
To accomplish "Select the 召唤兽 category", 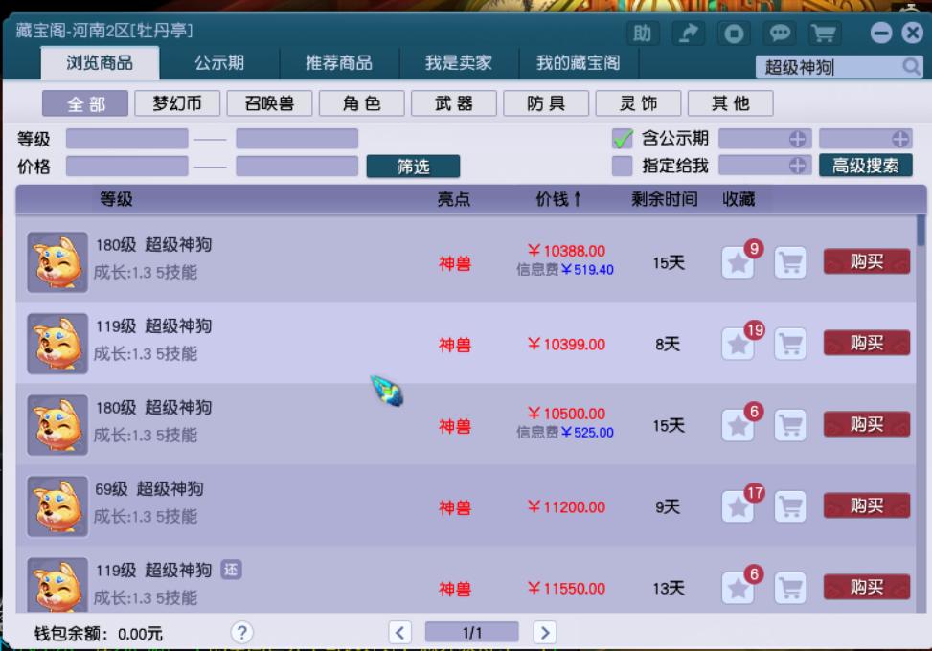I will (x=267, y=102).
